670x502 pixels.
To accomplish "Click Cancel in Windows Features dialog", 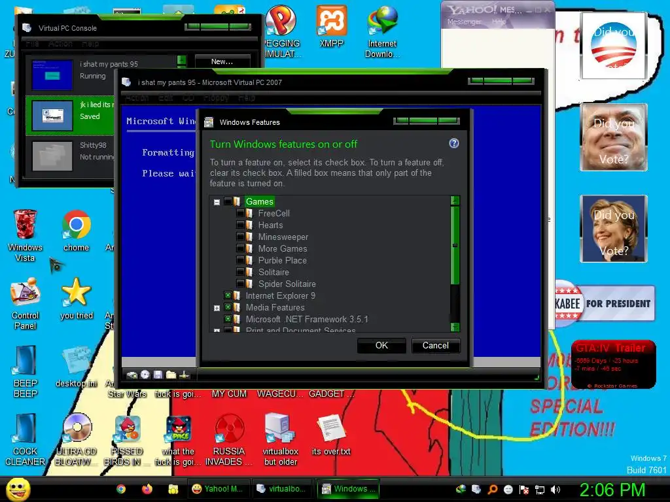I will coord(435,345).
